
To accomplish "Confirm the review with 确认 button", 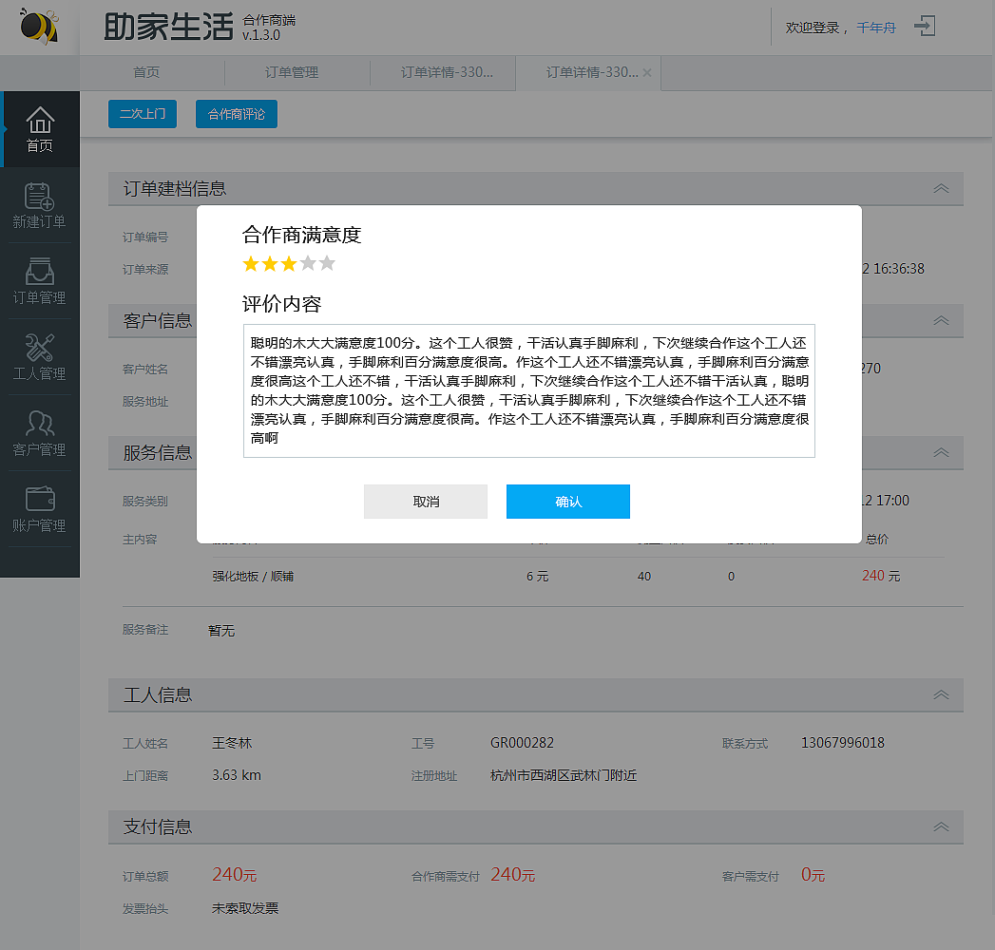I will (567, 502).
